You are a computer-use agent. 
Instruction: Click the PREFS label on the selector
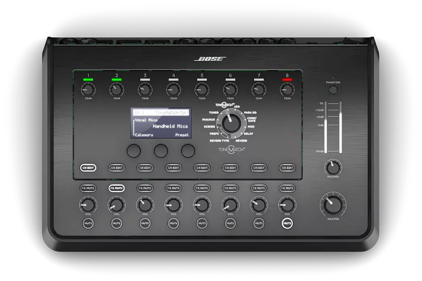[214, 133]
